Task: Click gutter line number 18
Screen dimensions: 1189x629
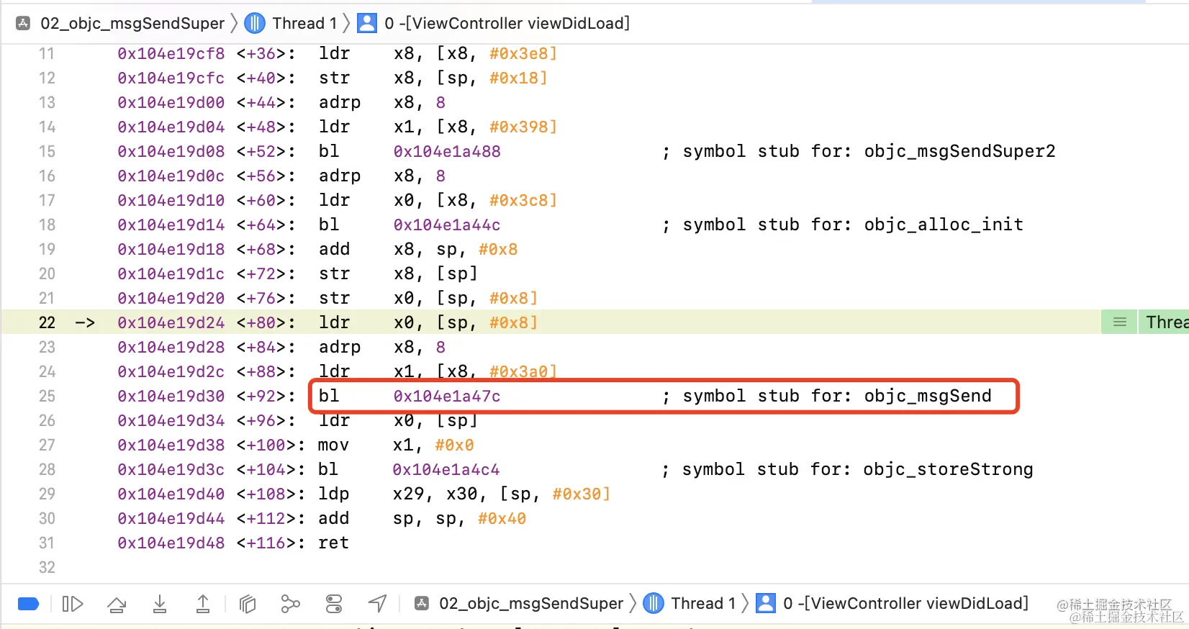Action: (47, 225)
